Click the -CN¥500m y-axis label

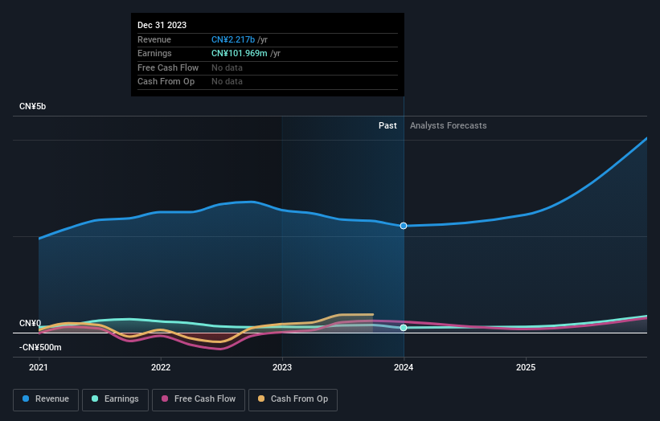40,347
